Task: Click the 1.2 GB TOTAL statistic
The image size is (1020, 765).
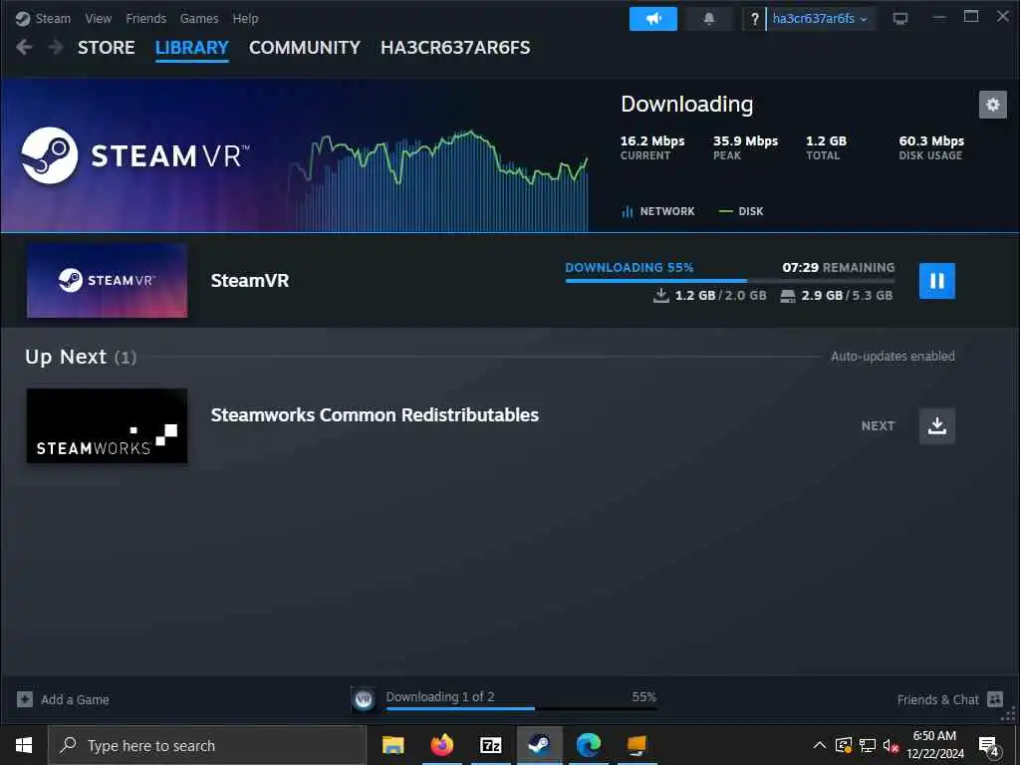Action: [826, 147]
